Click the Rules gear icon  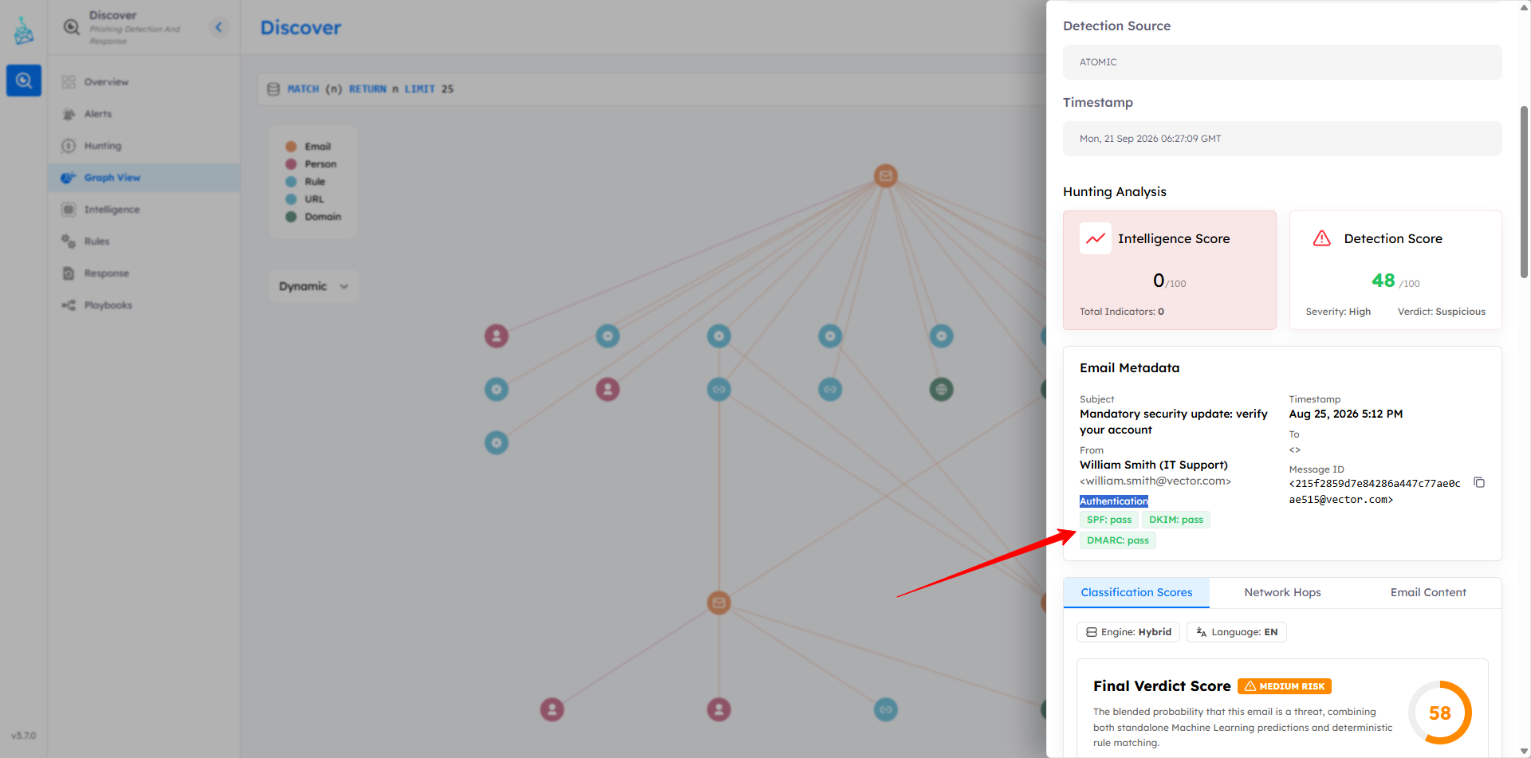[x=69, y=242]
